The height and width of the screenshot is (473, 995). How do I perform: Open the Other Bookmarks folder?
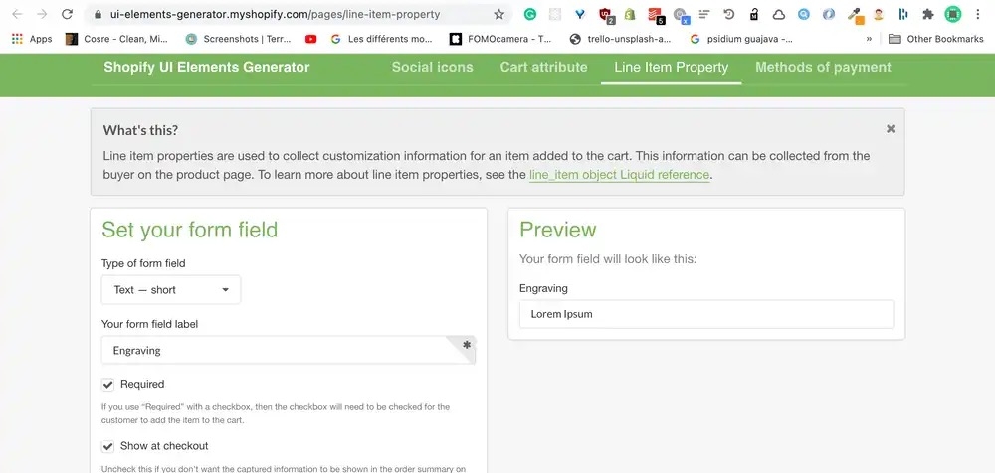pyautogui.click(x=935, y=39)
